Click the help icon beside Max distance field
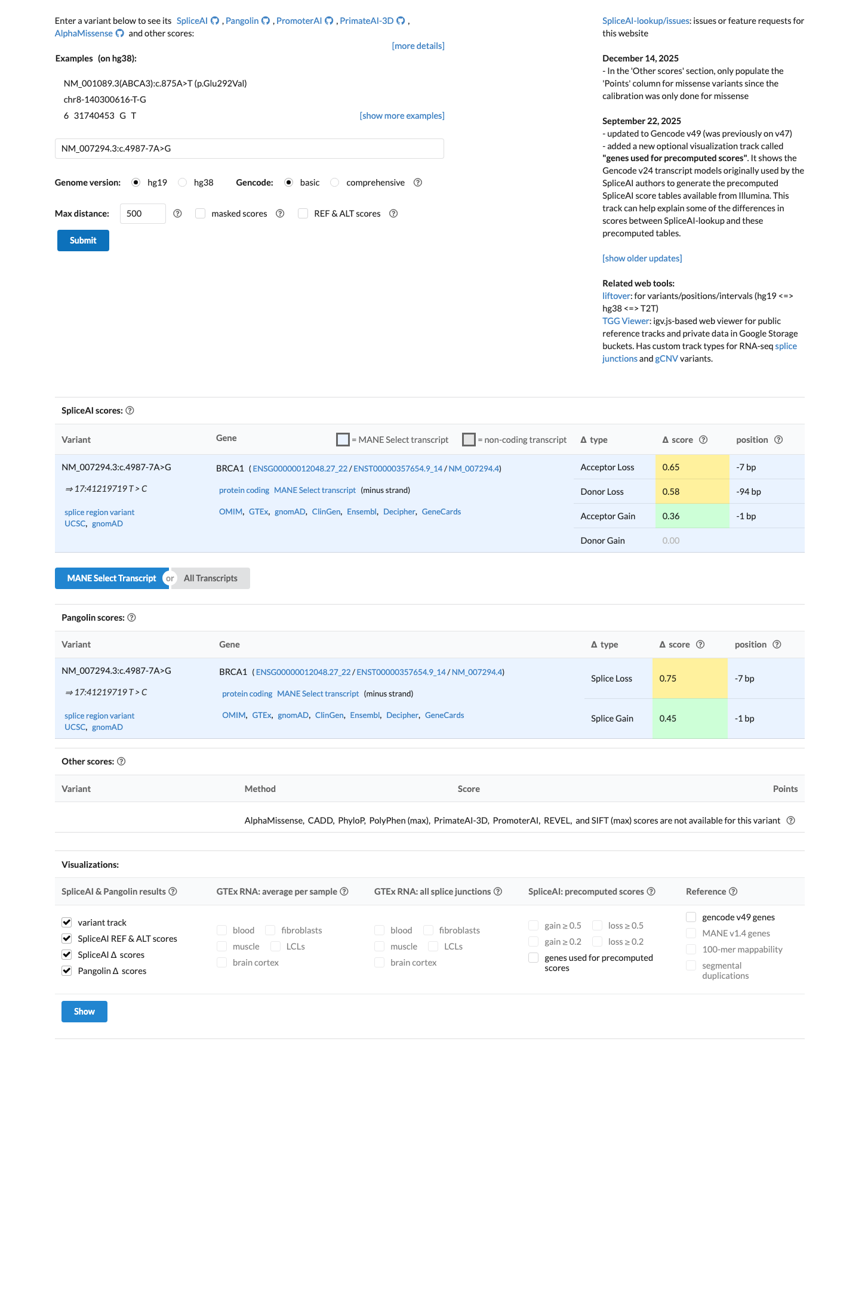 tap(177, 214)
